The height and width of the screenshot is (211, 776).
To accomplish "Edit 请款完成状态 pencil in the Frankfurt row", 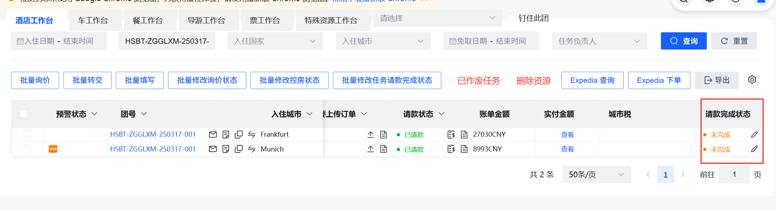I will 754,135.
